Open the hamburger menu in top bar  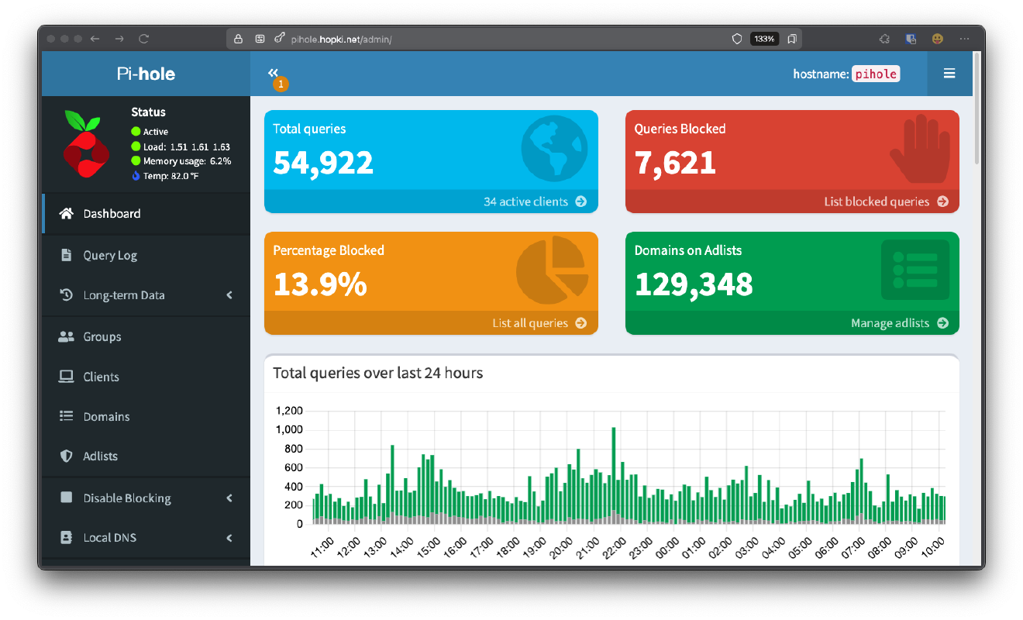(949, 74)
